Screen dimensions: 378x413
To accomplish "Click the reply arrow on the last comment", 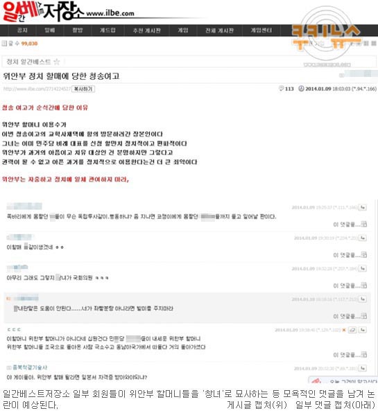I will click(363, 368).
